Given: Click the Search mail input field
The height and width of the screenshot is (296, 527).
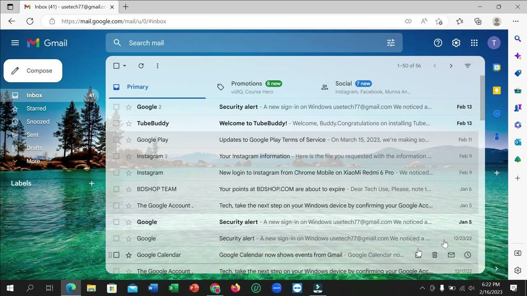Looking at the screenshot, I should tap(253, 43).
